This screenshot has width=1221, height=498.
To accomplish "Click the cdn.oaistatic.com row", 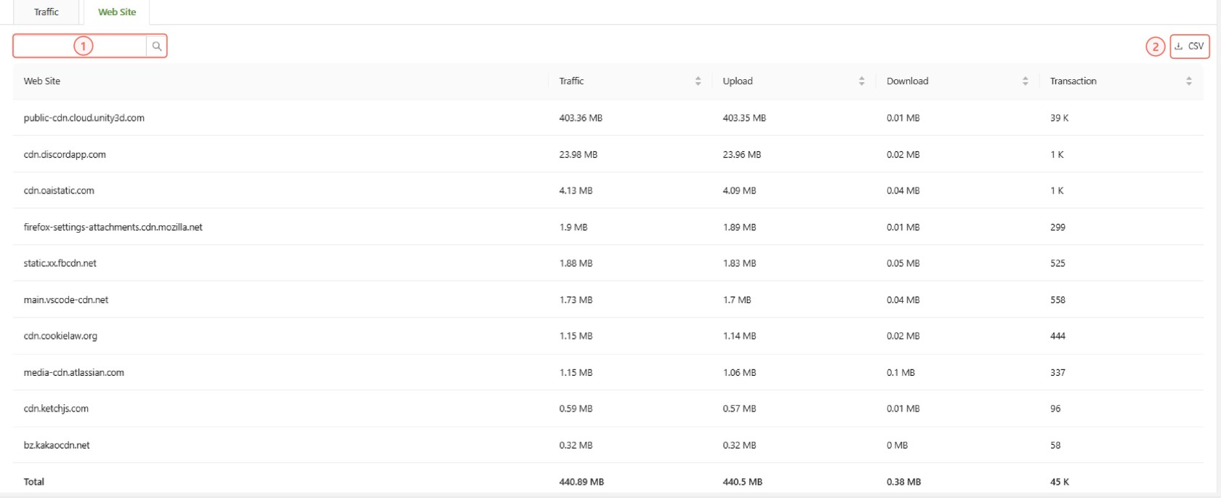I will coord(59,190).
